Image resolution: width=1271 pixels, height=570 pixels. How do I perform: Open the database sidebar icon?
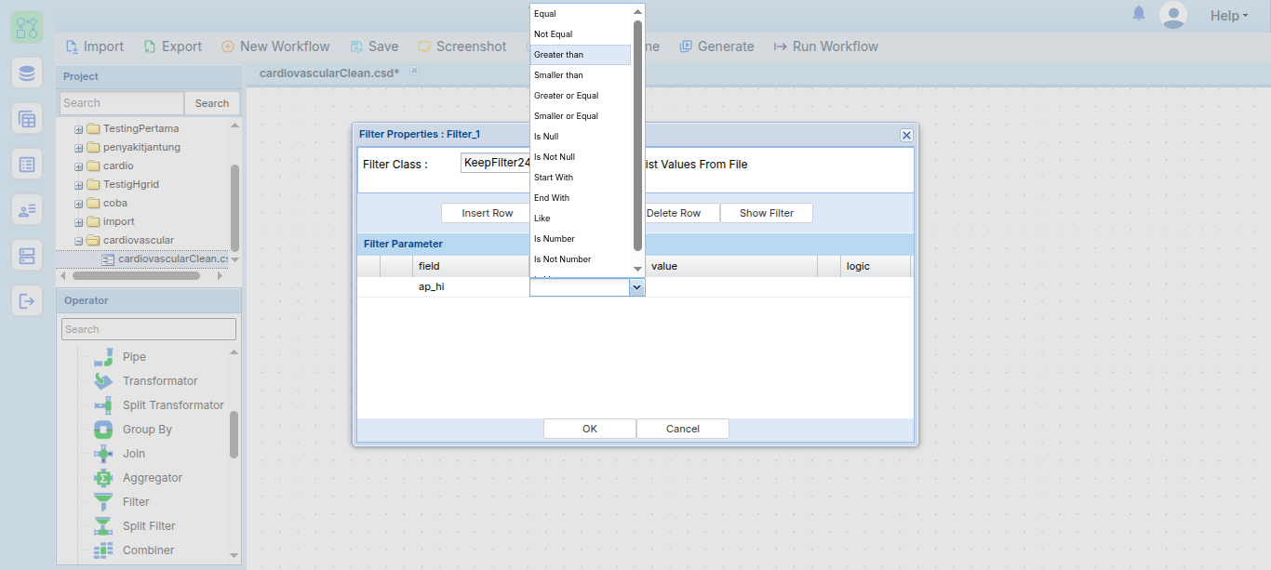point(27,73)
